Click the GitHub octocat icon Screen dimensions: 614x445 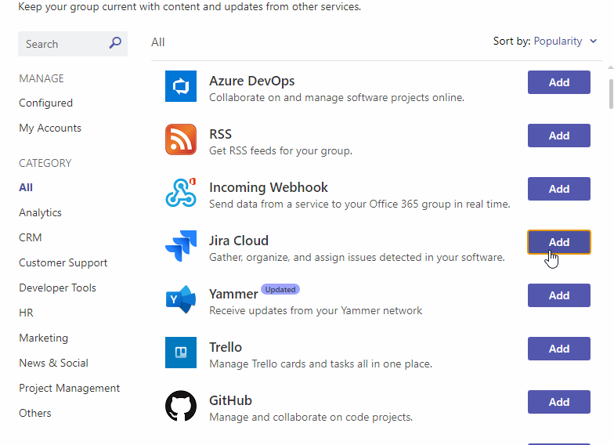pos(181,406)
